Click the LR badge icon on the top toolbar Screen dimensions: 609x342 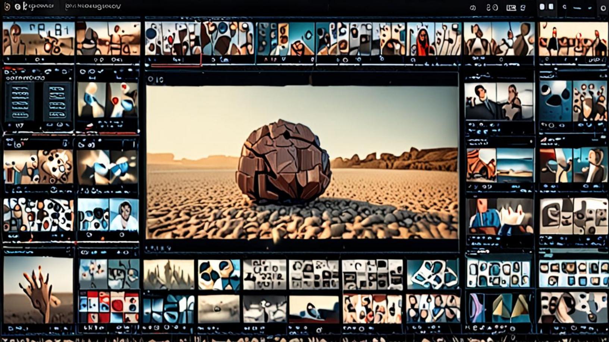point(511,7)
